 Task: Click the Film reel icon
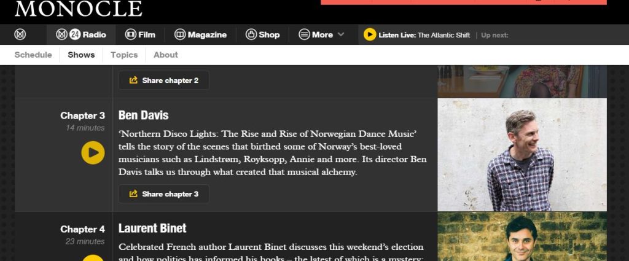(x=130, y=34)
